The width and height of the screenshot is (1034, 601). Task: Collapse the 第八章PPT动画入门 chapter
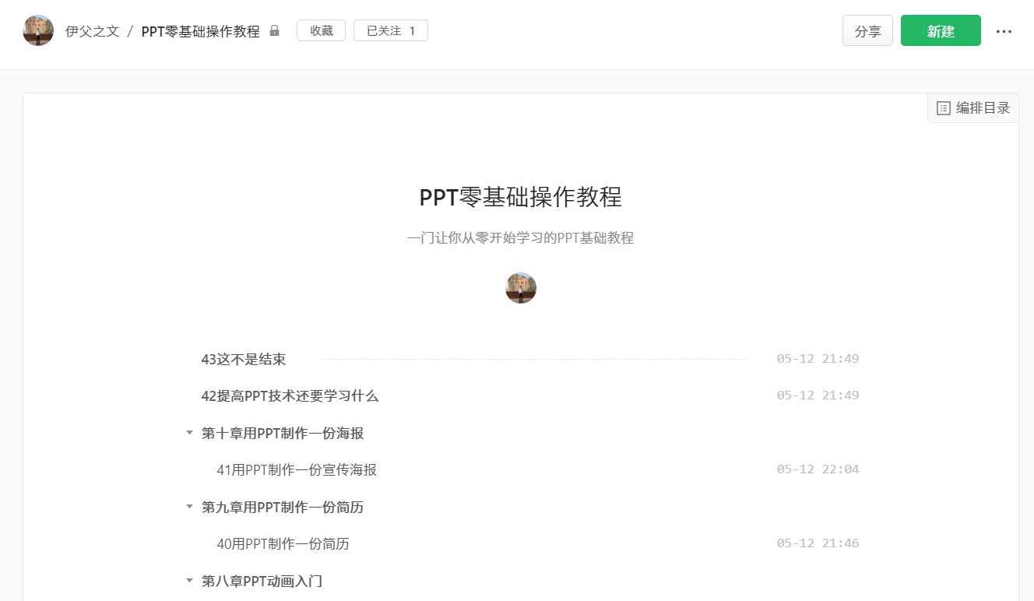(188, 581)
